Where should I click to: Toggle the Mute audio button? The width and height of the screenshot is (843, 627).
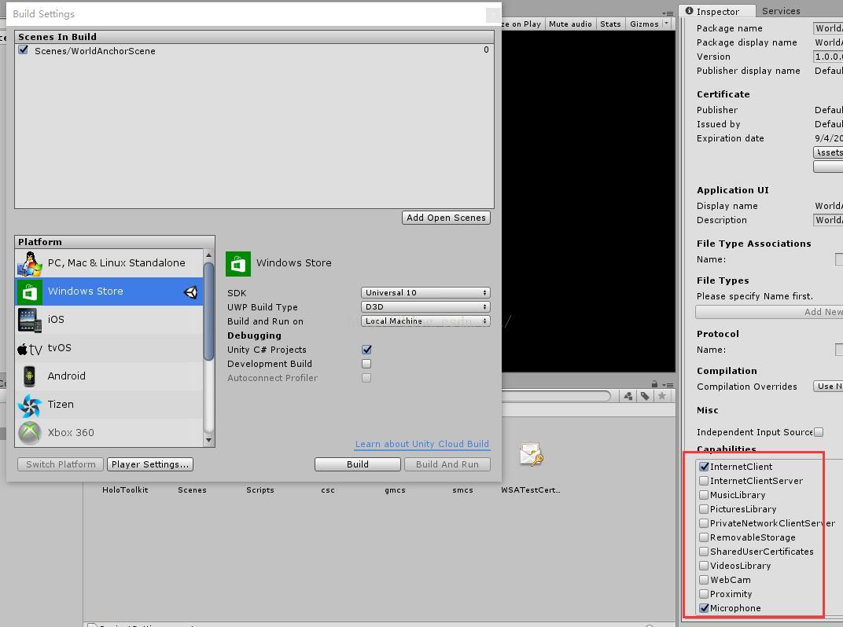point(570,24)
